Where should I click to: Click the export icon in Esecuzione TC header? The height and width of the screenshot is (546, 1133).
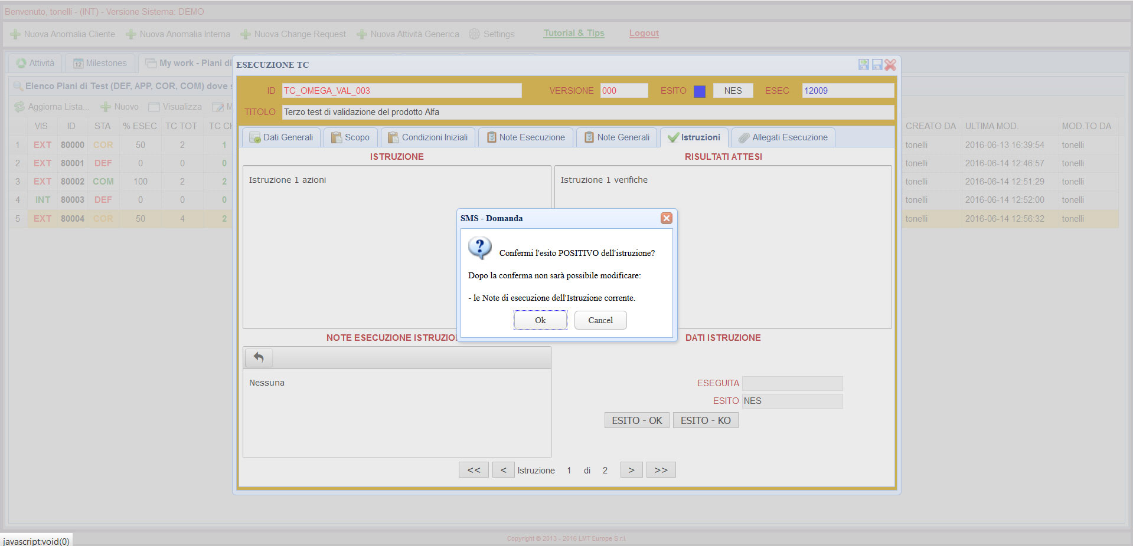click(864, 64)
